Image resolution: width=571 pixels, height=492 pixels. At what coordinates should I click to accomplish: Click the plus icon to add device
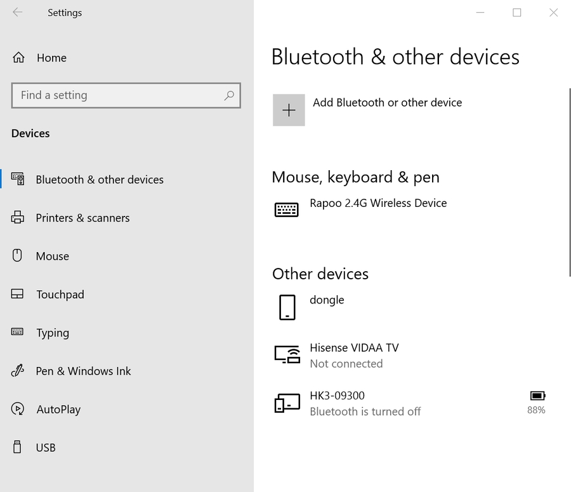(289, 110)
